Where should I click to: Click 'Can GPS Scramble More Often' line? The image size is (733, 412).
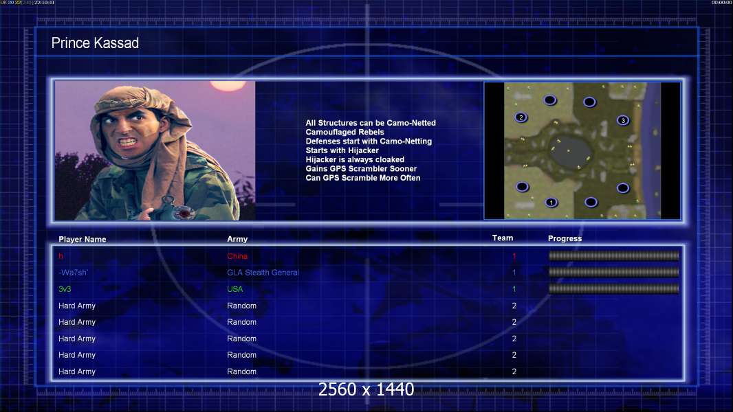(363, 178)
